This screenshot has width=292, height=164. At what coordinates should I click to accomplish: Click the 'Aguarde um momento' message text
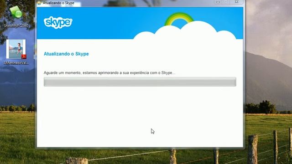pos(109,73)
